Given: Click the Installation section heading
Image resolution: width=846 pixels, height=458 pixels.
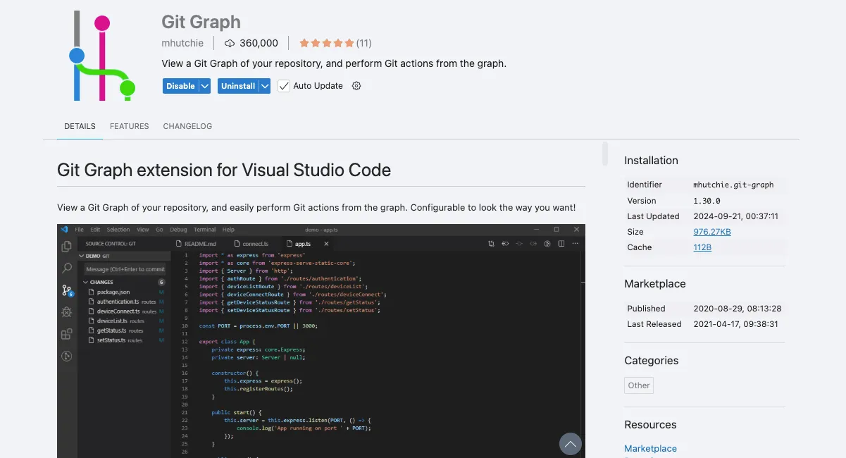Looking at the screenshot, I should point(651,161).
